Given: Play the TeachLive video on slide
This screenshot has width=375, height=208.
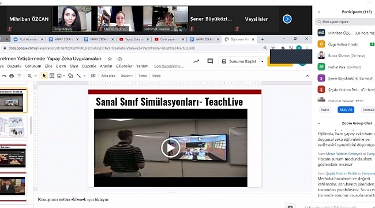Looking at the screenshot, I should click(171, 148).
